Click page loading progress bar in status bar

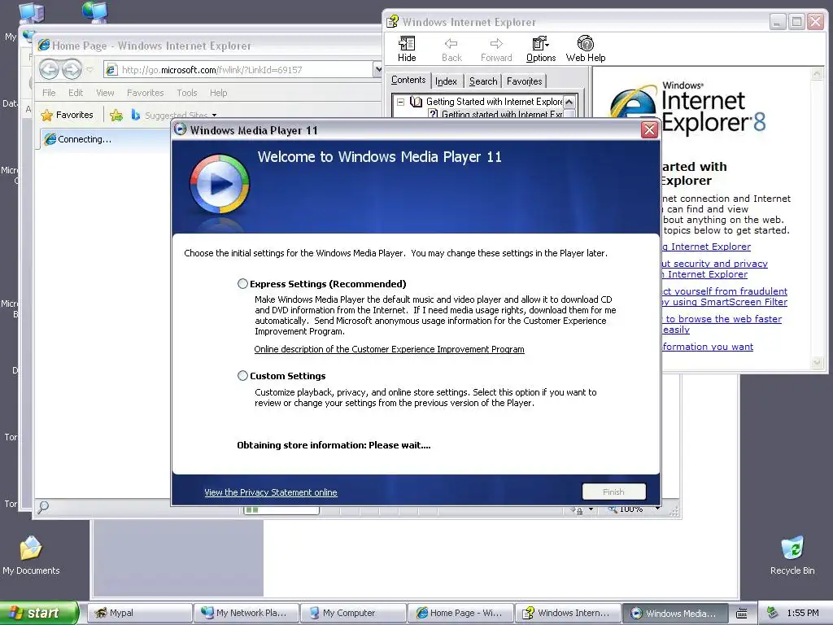(x=281, y=510)
